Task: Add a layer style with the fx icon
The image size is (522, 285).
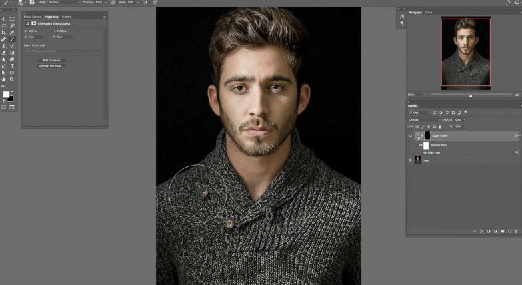Action: [x=482, y=232]
